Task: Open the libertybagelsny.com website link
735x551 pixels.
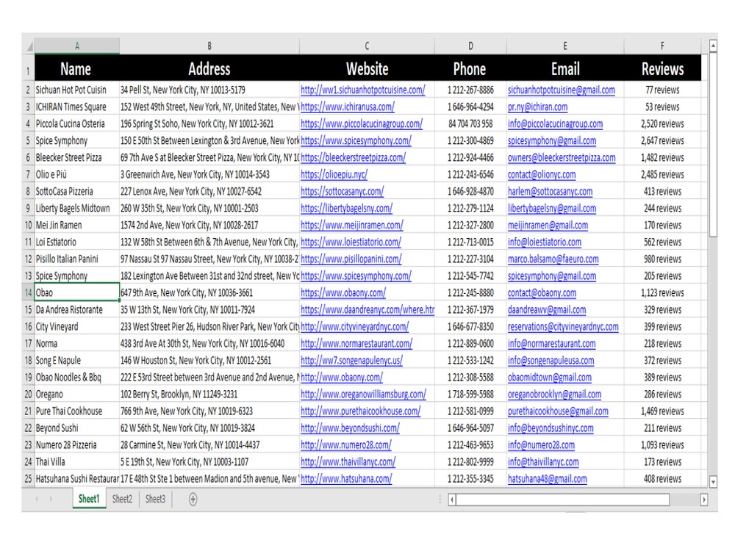Action: [346, 208]
